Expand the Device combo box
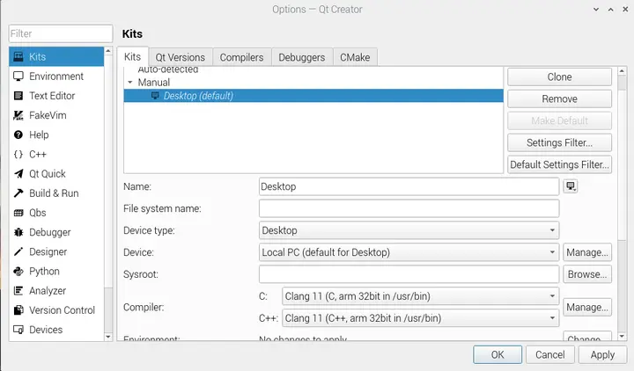This screenshot has height=371, width=634. (x=409, y=252)
